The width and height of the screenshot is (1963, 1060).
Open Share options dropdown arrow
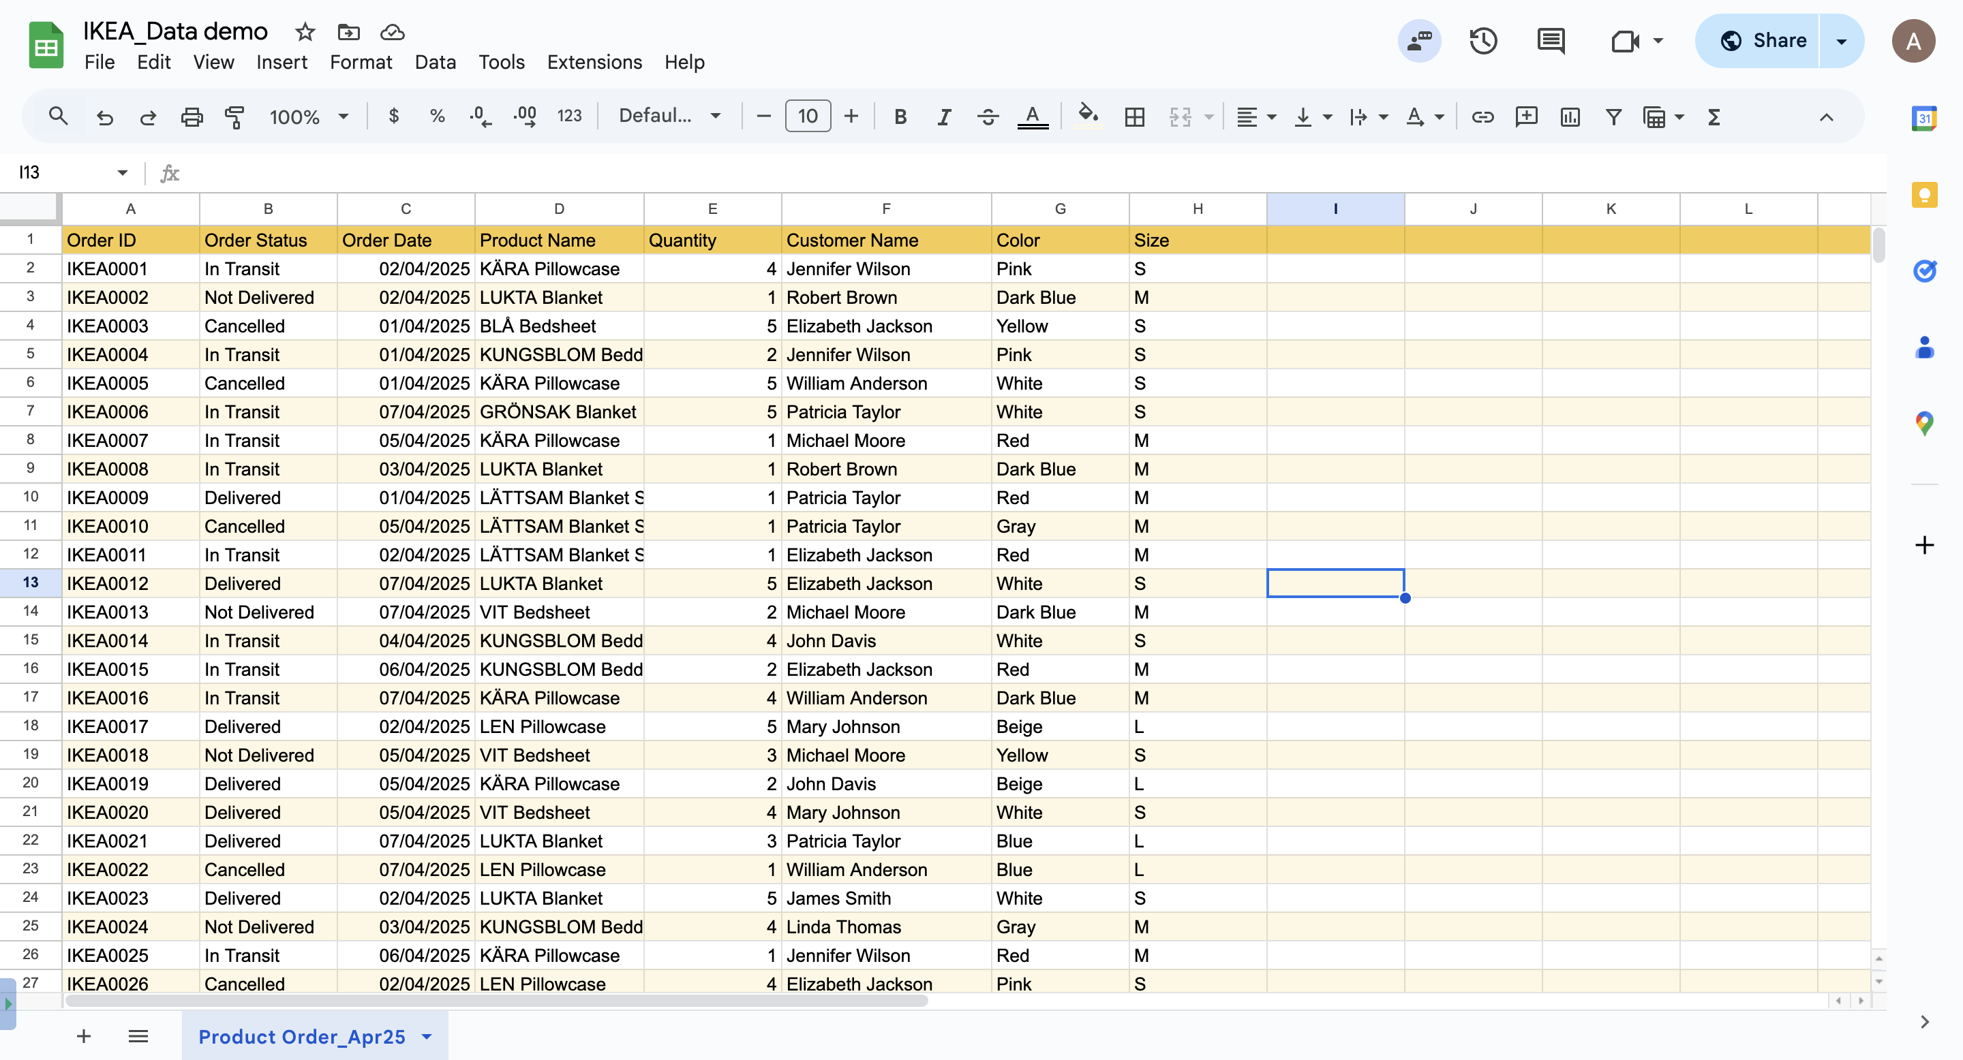coord(1841,41)
